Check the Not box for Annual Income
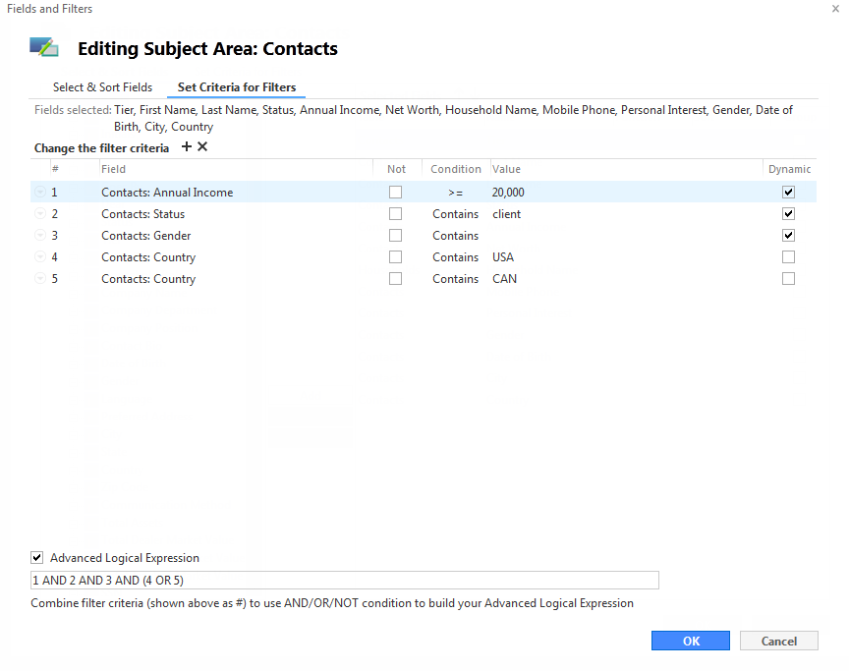This screenshot has width=849, height=671. pyautogui.click(x=396, y=193)
